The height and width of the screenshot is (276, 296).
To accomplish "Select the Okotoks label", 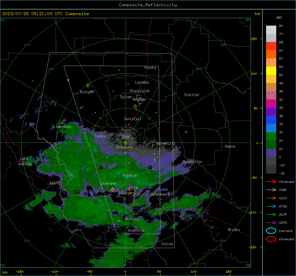I will 132,219.
